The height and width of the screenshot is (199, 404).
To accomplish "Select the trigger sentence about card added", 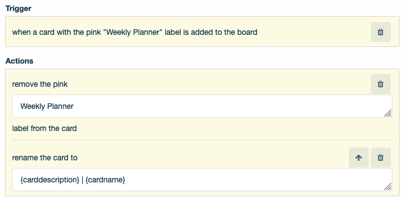I will [135, 32].
